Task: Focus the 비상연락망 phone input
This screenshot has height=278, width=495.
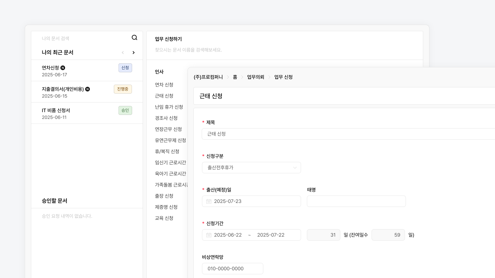Action: [x=233, y=269]
